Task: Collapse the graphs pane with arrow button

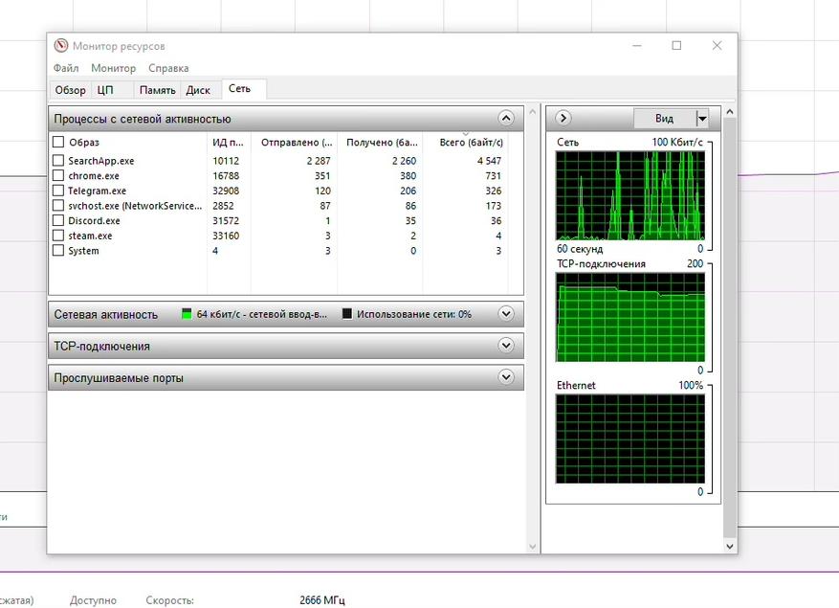Action: (563, 118)
